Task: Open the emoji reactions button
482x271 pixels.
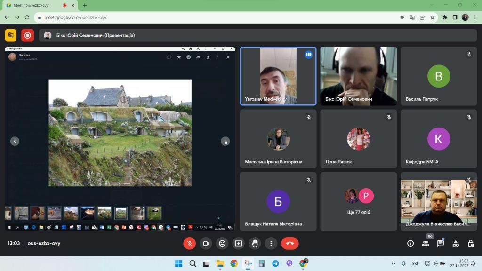Action: tap(222, 243)
